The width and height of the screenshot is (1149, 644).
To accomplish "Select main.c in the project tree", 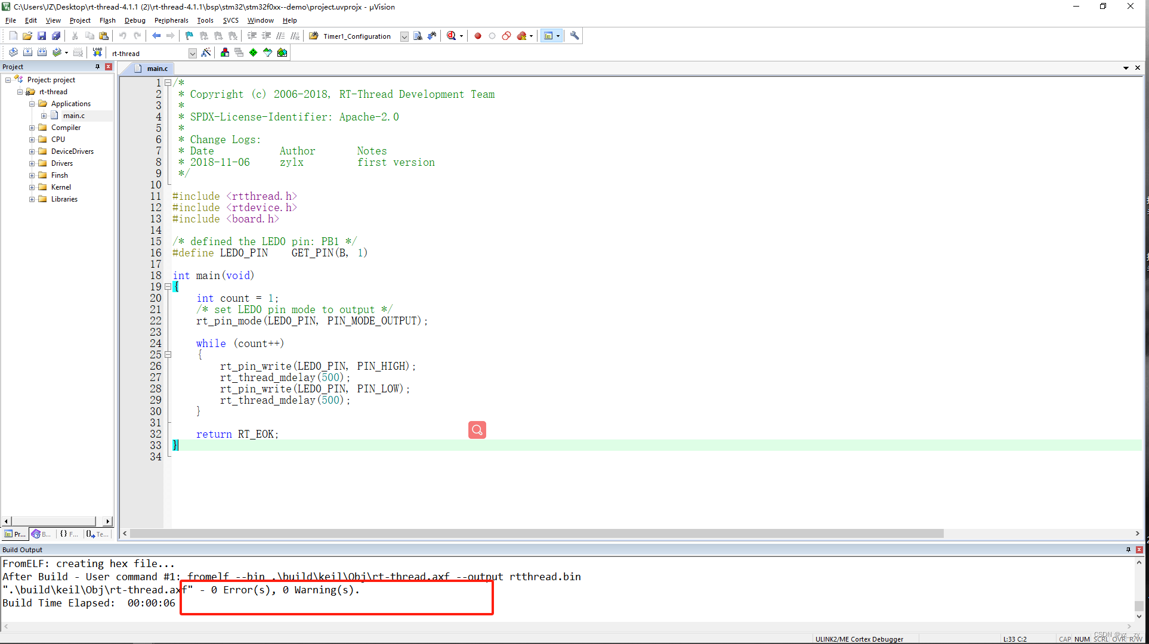I will [x=74, y=116].
